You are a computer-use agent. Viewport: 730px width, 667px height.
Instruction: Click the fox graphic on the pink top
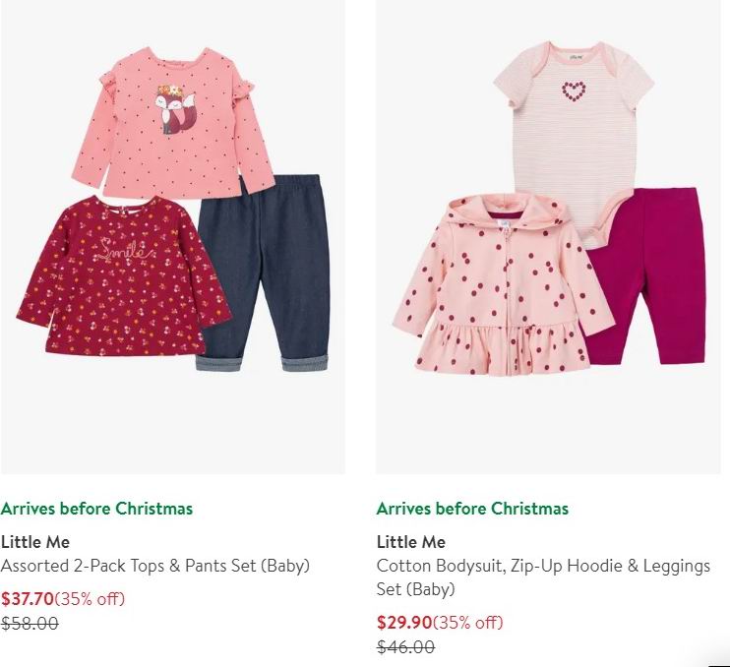coord(175,109)
